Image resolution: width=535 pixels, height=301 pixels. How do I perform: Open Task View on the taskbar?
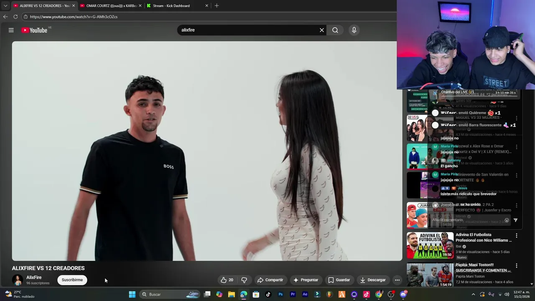click(x=207, y=294)
